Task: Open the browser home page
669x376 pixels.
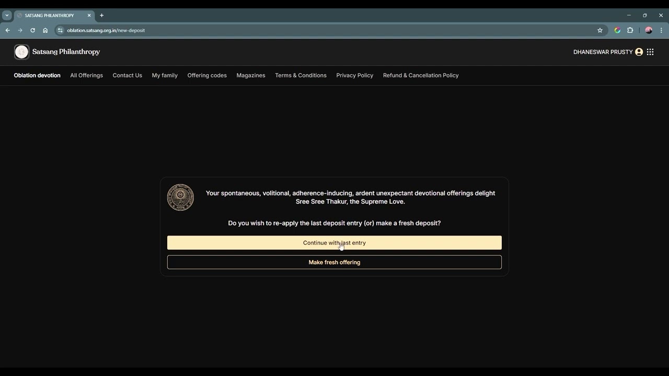Action: click(x=45, y=30)
